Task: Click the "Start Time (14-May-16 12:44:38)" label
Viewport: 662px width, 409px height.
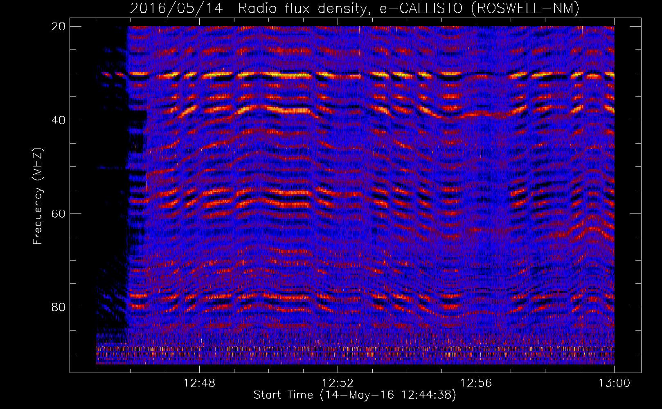Action: (x=354, y=395)
